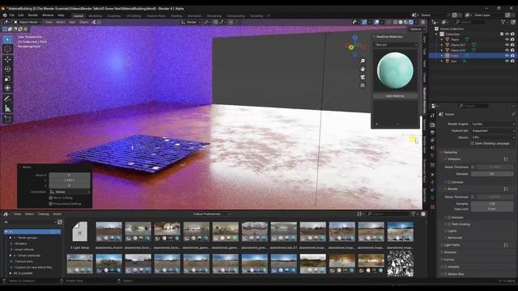
Task: Hide Plane object via its eye icon
Action: (507, 40)
